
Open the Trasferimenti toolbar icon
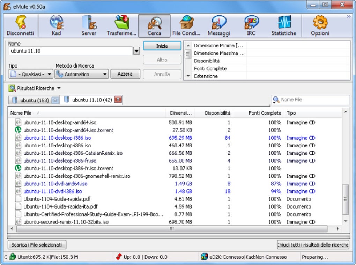(122, 22)
